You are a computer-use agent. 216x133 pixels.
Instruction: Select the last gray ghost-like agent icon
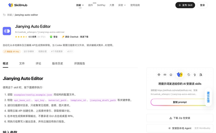(201, 75)
